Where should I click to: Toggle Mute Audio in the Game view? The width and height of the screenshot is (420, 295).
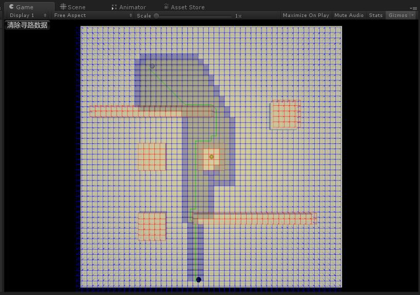click(349, 15)
